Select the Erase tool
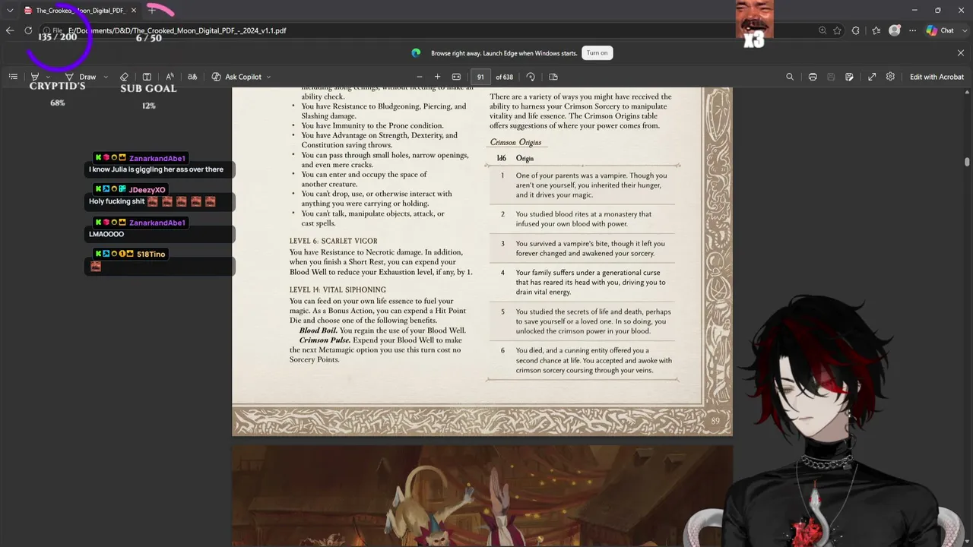 [125, 77]
